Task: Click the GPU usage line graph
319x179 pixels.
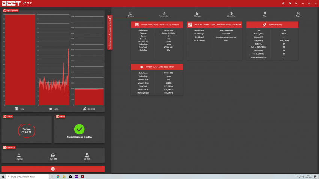Action: pyautogui.click(x=54, y=60)
